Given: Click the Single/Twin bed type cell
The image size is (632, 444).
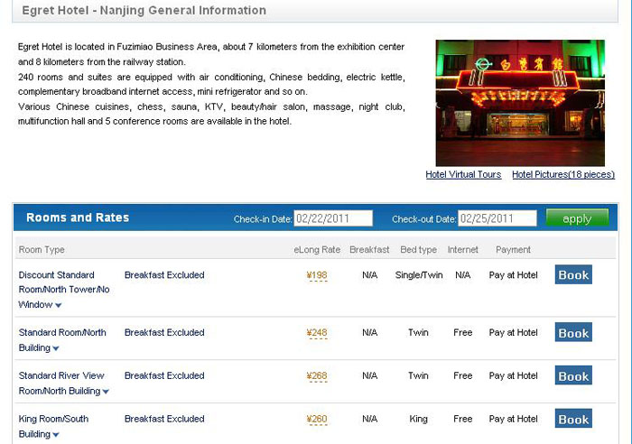Looking at the screenshot, I should [419, 275].
